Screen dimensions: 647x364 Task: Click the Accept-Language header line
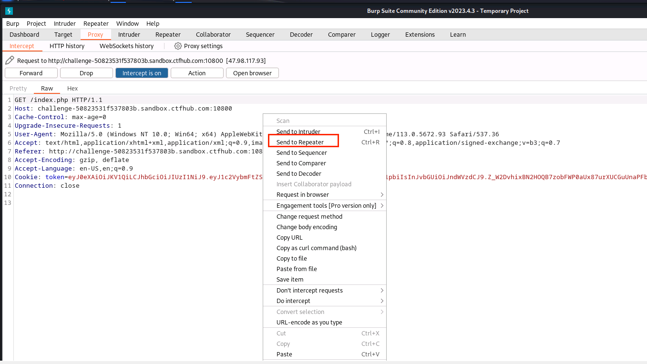click(x=74, y=168)
